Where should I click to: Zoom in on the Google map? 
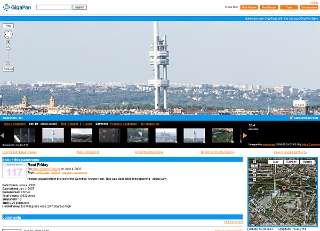coord(254,175)
